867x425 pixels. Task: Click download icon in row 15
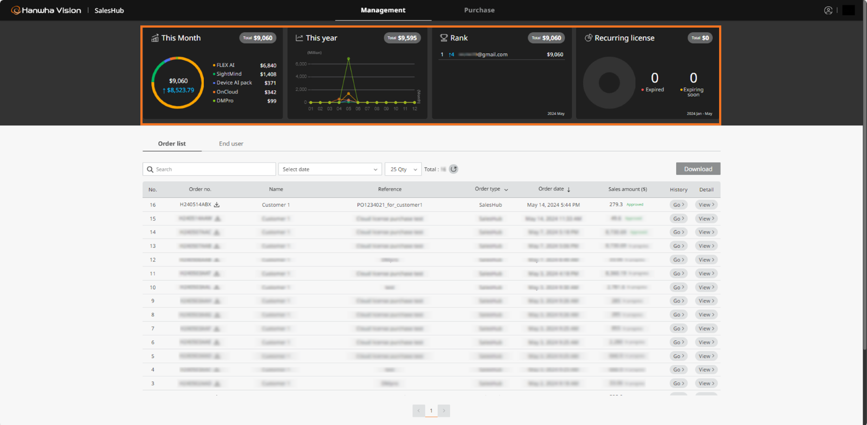point(217,218)
